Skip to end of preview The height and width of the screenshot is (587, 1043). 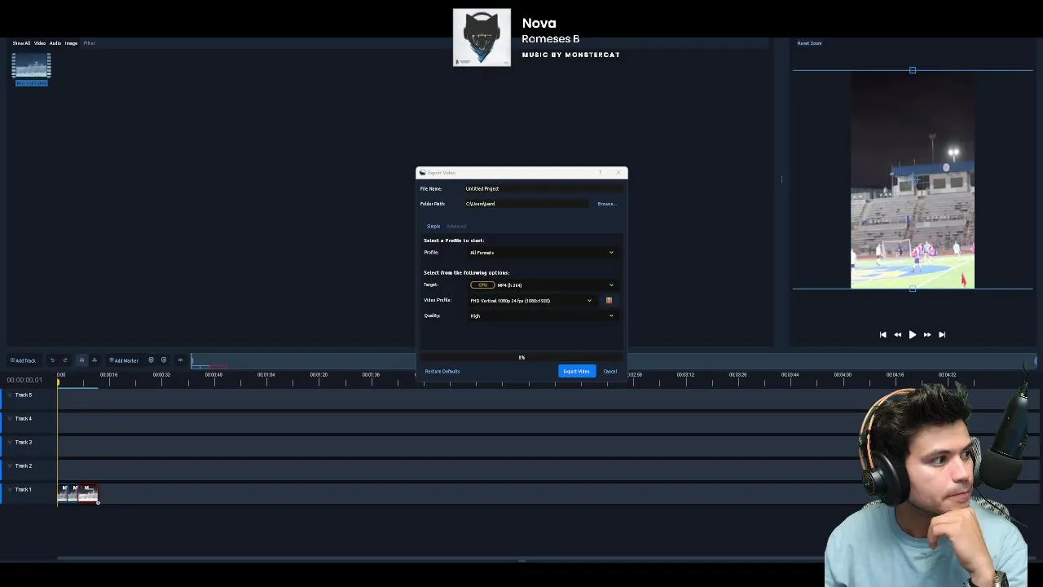942,334
